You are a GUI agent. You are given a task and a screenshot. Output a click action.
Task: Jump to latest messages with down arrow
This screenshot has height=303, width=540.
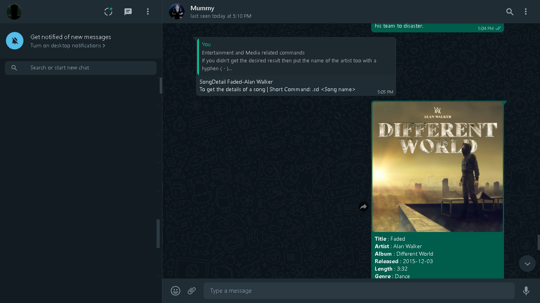pos(527,264)
